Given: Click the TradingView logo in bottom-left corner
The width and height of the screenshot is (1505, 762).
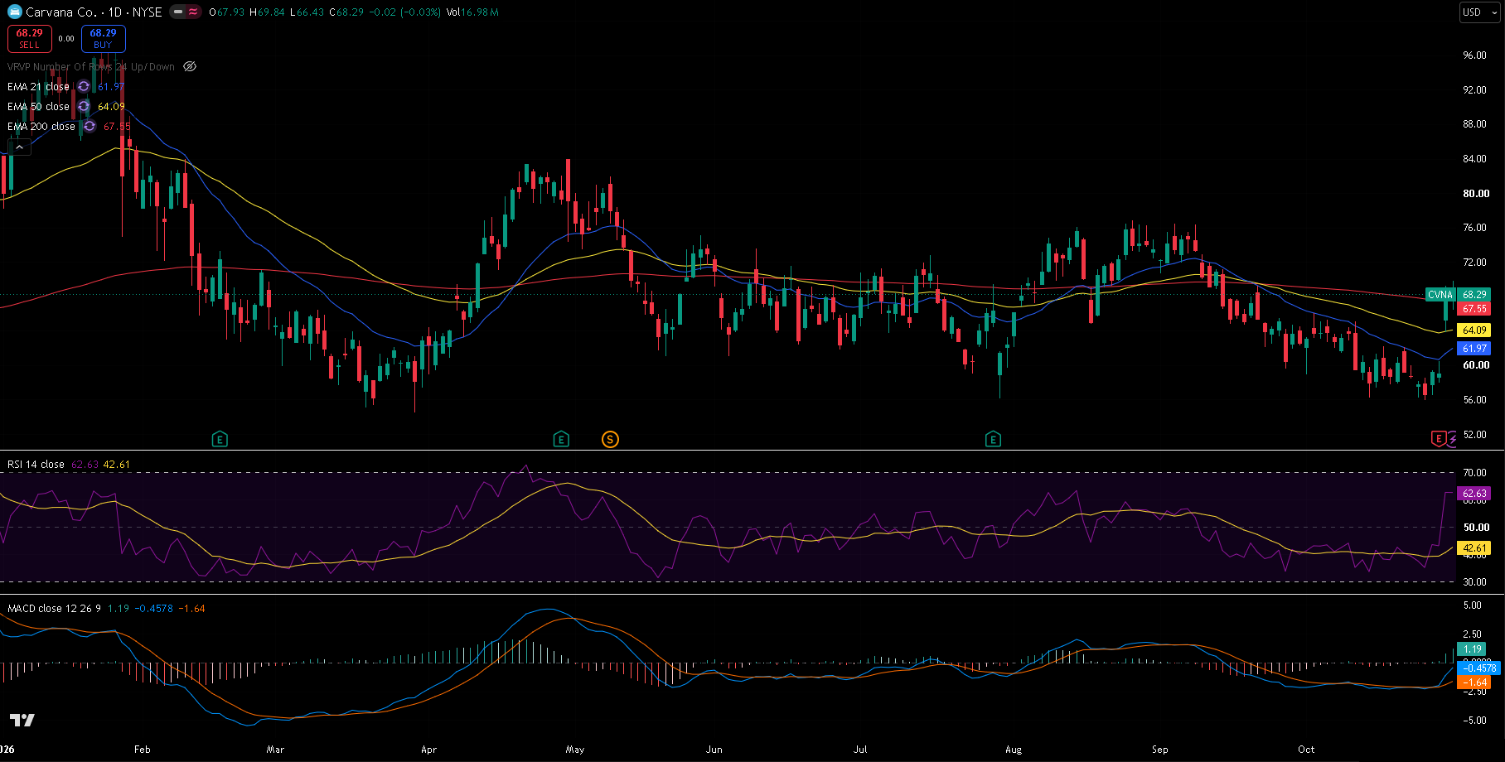Looking at the screenshot, I should point(22,720).
